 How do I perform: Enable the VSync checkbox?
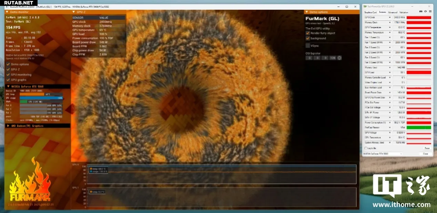(x=308, y=45)
